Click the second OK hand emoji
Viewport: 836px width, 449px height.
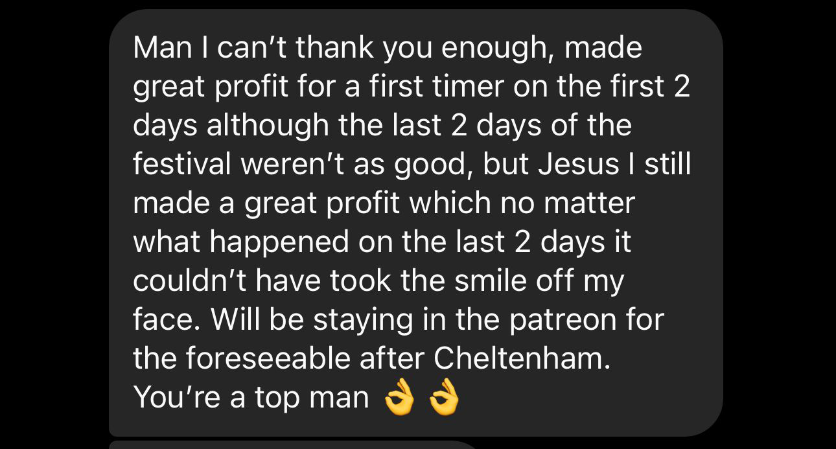444,399
